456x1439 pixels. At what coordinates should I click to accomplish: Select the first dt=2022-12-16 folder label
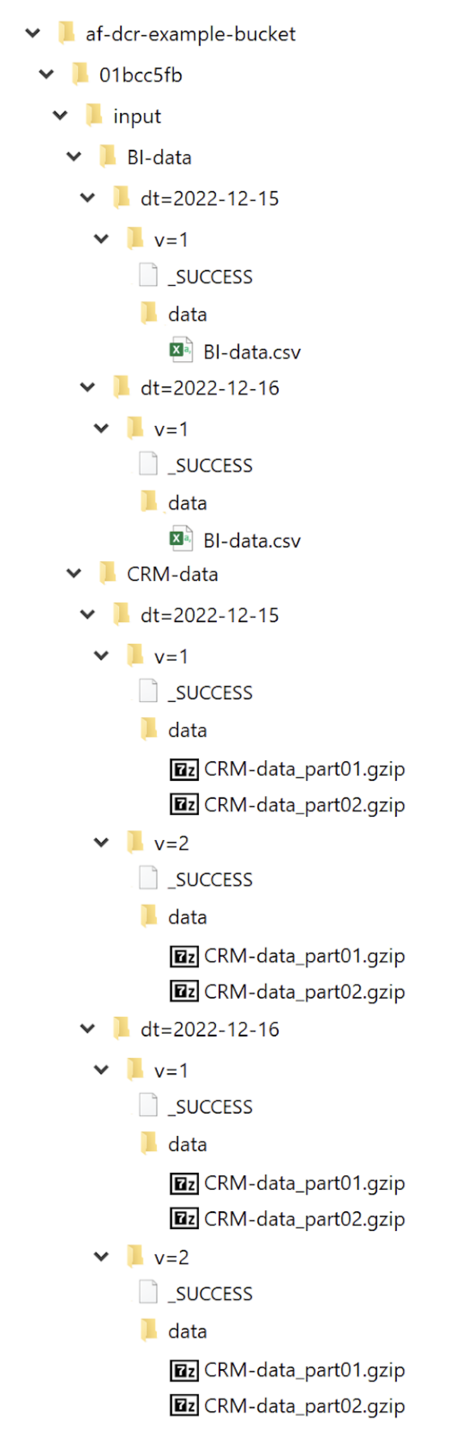click(x=209, y=388)
